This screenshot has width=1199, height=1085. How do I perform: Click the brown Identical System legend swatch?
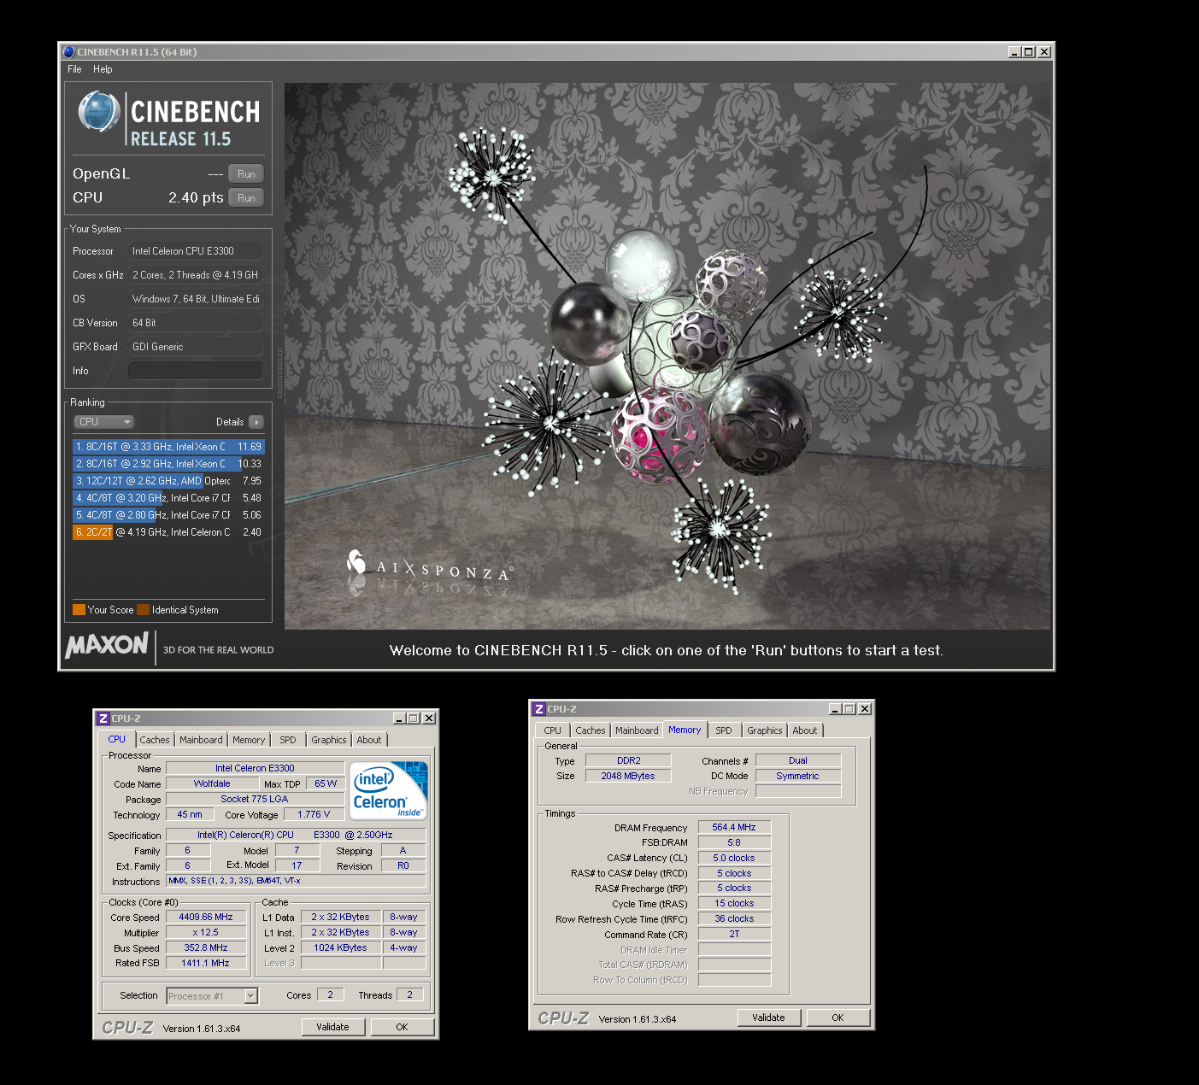(x=144, y=610)
